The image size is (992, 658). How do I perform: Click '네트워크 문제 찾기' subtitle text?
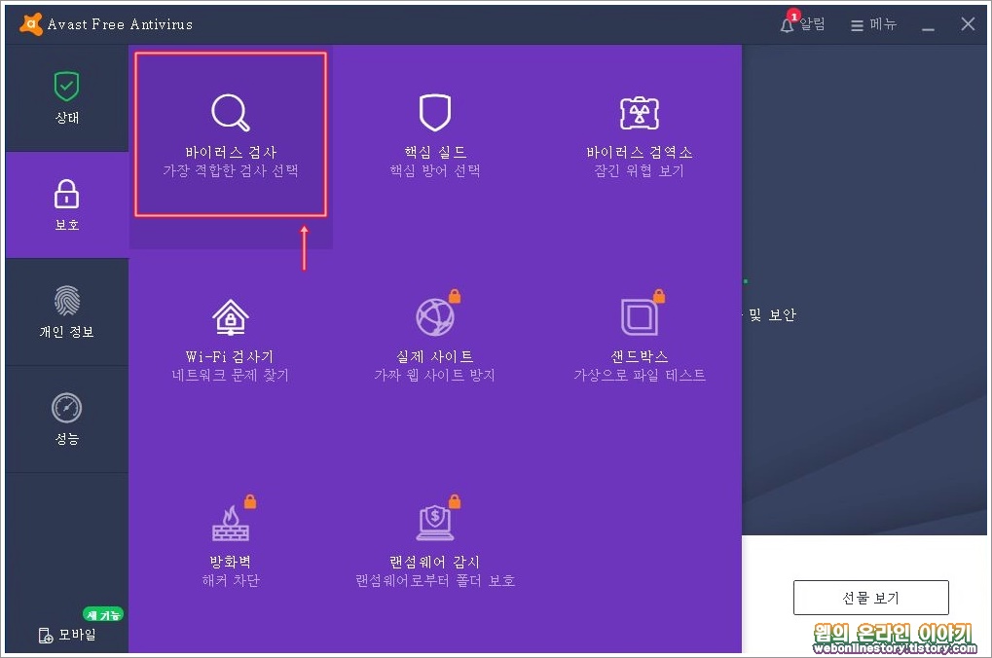pyautogui.click(x=231, y=375)
